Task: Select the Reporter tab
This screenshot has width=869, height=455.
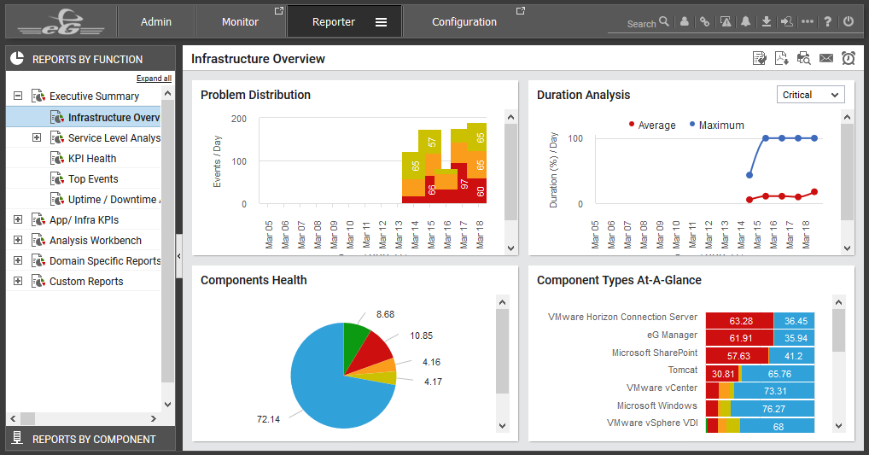Action: (x=333, y=21)
